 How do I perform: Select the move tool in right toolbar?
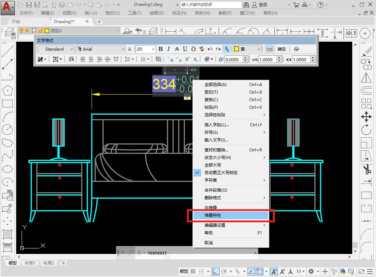(366, 116)
